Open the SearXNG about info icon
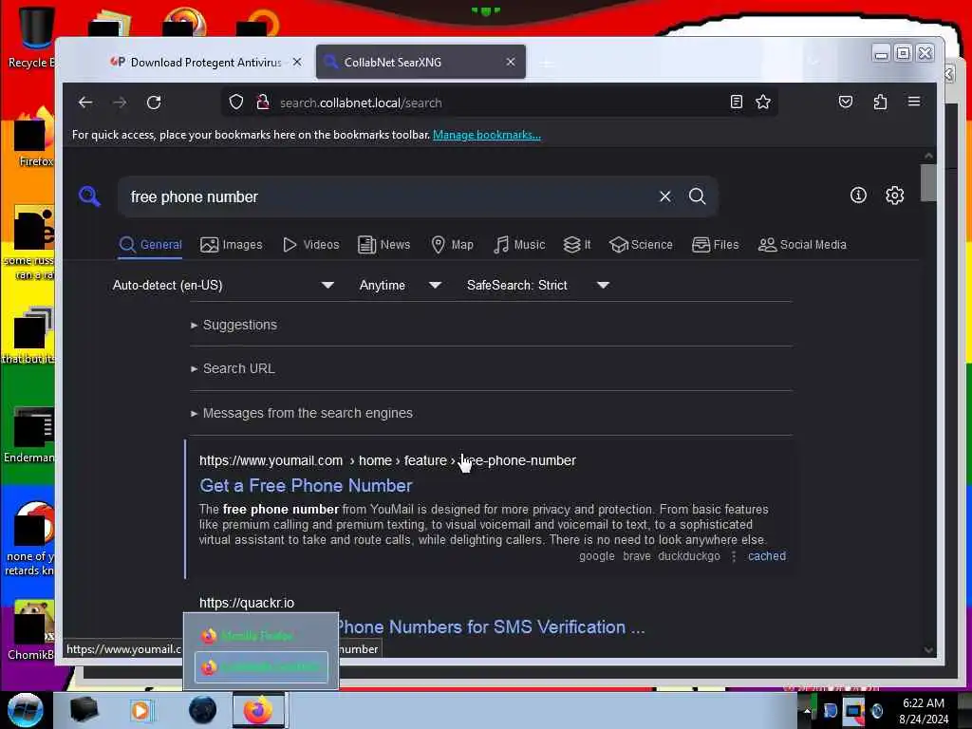This screenshot has width=972, height=729. pyautogui.click(x=858, y=196)
